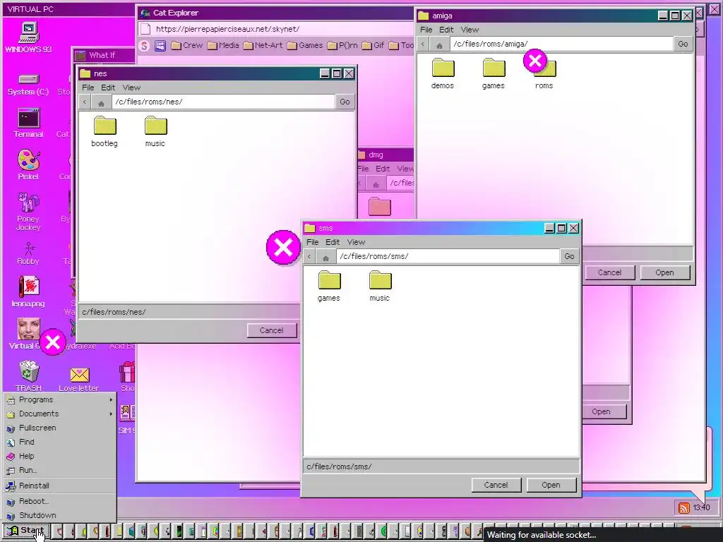Open Net-Art bookmark folder in Cat Explorer
The height and width of the screenshot is (542, 723).
pyautogui.click(x=263, y=46)
